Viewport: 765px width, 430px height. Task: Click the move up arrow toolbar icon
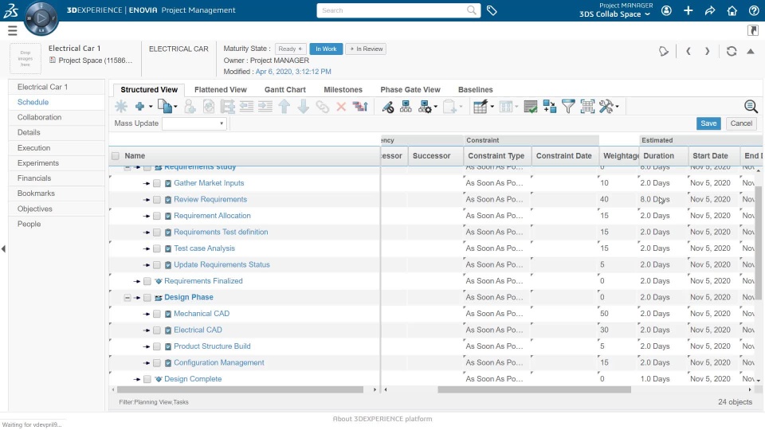click(x=284, y=106)
